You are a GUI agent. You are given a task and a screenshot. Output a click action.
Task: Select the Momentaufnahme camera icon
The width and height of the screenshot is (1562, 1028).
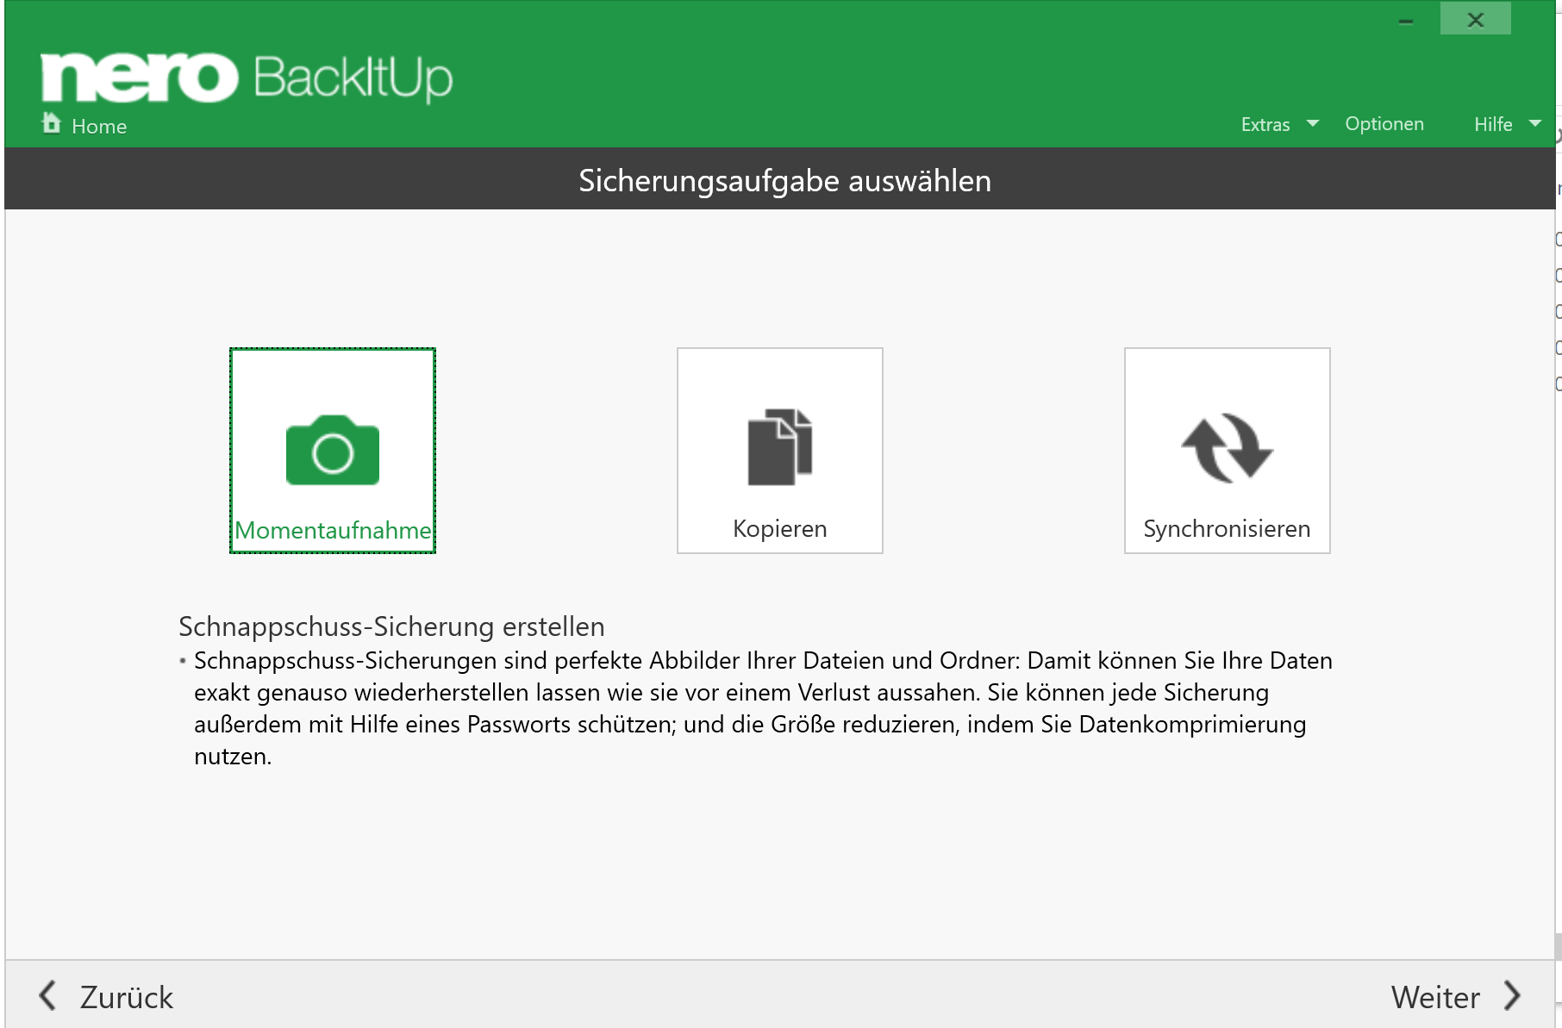click(333, 451)
